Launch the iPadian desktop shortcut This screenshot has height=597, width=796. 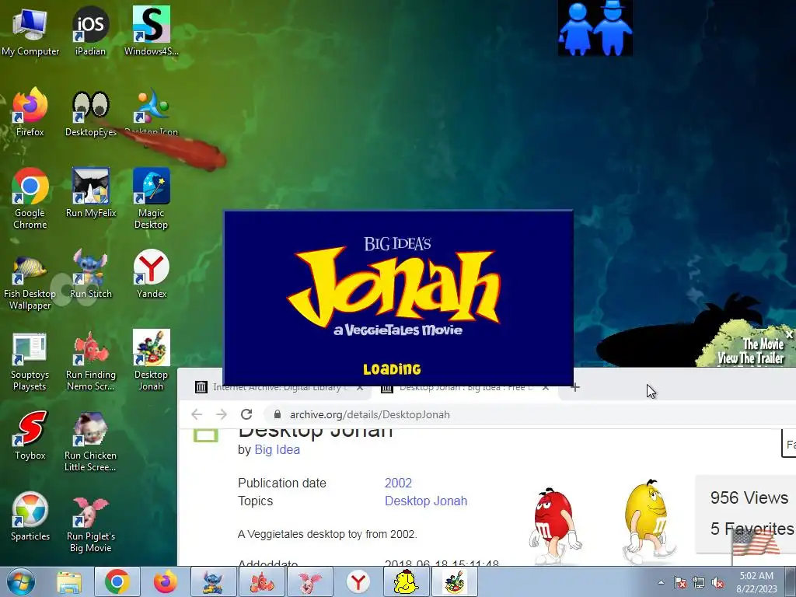pyautogui.click(x=90, y=31)
